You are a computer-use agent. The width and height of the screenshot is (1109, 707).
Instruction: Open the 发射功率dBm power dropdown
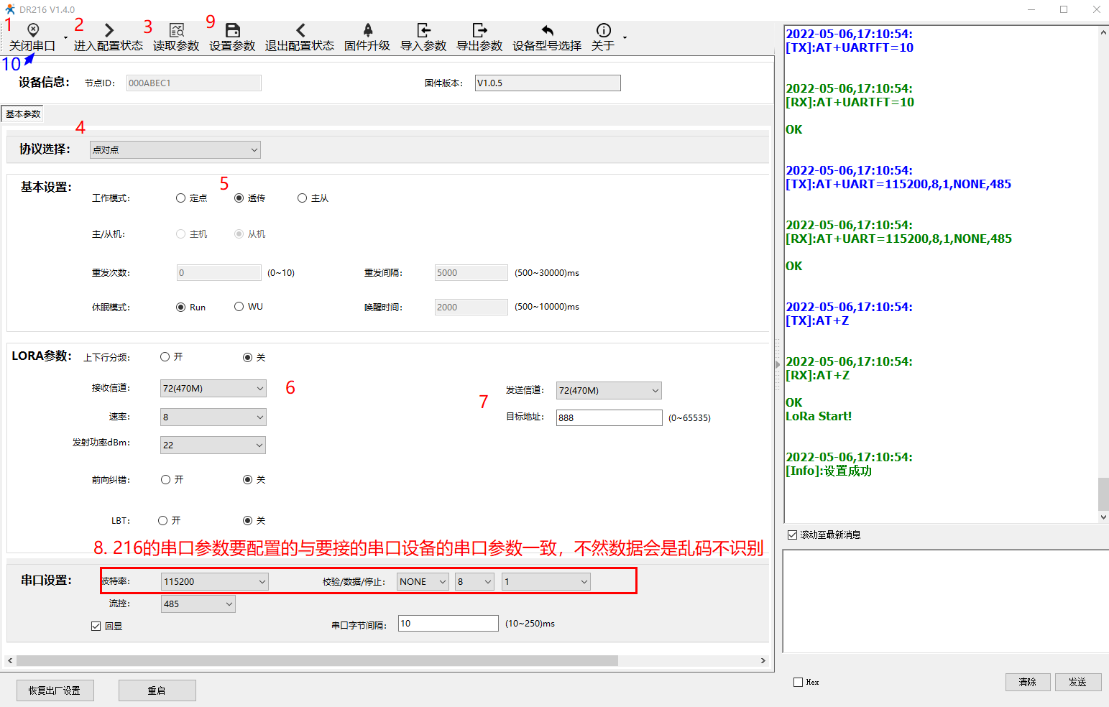coord(213,445)
